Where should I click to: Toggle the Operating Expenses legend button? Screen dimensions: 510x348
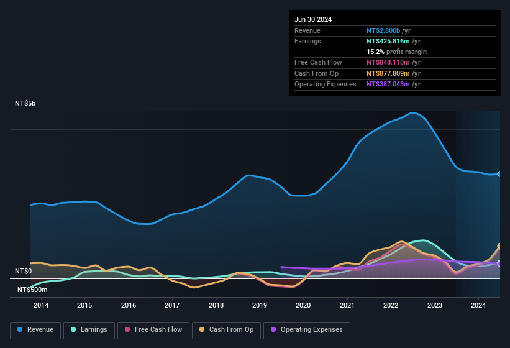pos(307,330)
